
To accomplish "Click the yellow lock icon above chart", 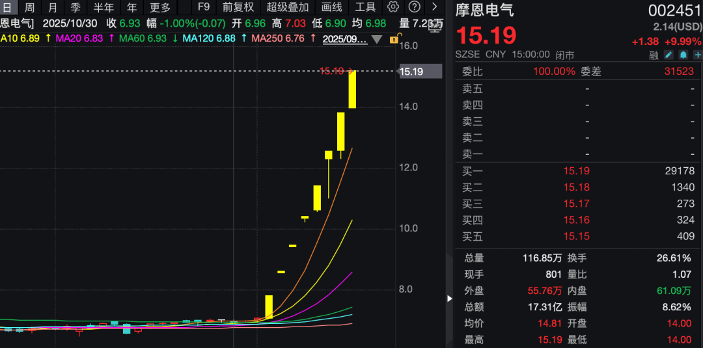I will click(393, 39).
